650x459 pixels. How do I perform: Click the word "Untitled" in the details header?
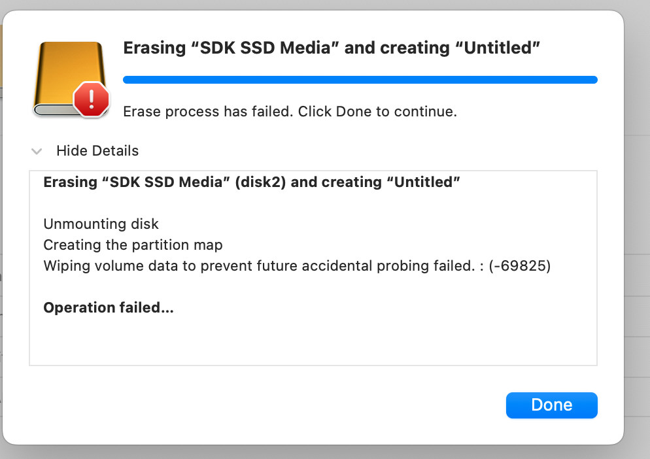coord(427,182)
